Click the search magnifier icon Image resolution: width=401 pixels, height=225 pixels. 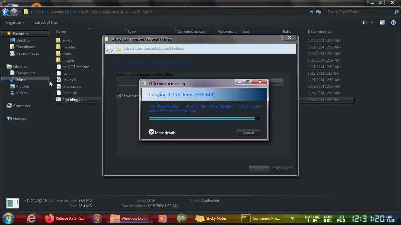(x=396, y=12)
